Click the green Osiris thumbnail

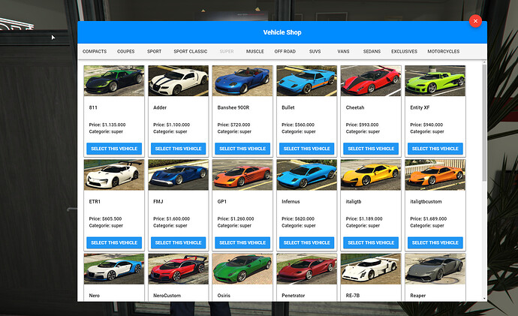[242, 268]
